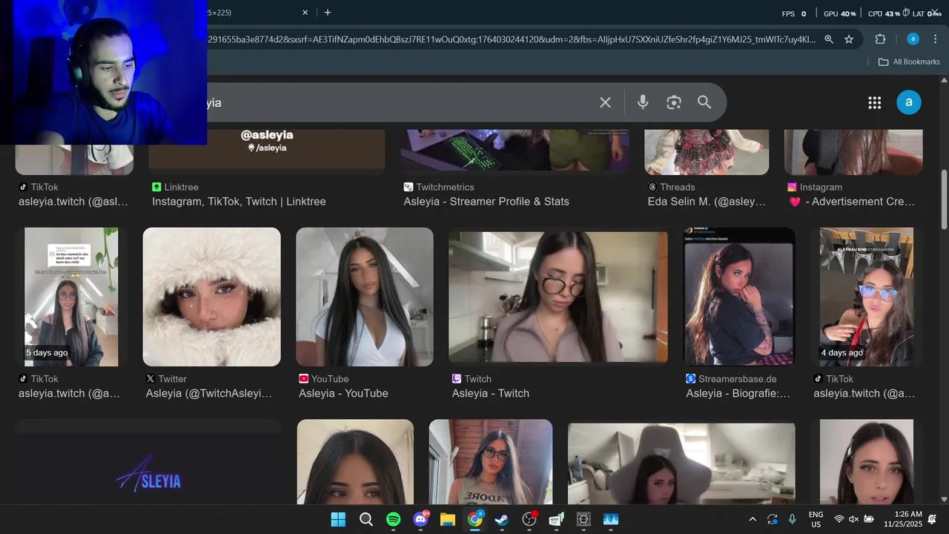Click the scrollbar down arrow
This screenshot has height=534, width=949.
[x=944, y=499]
